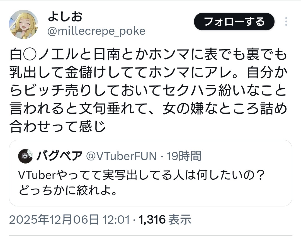Open the three-dot more options menu
301x239 pixels.
tap(286, 22)
